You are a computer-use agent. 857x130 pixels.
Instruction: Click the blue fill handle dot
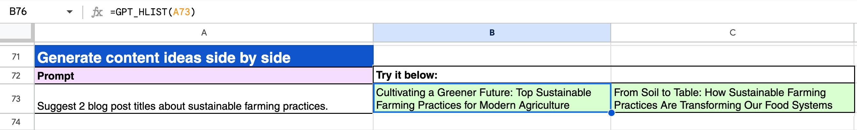click(x=611, y=113)
